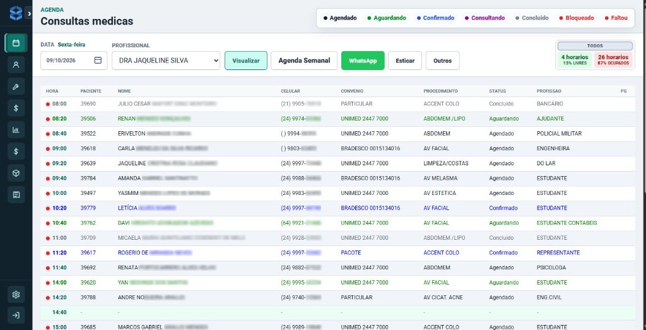The height and width of the screenshot is (330, 646).
Task: Click the app logo icon
Action: point(16,14)
